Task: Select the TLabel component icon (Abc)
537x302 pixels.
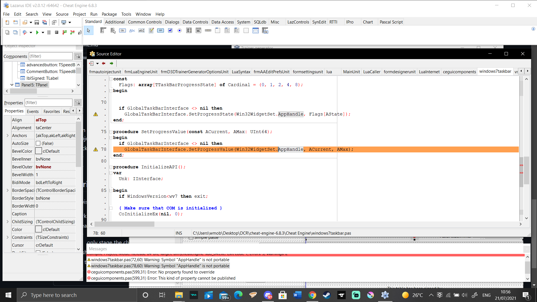Action: [132, 30]
